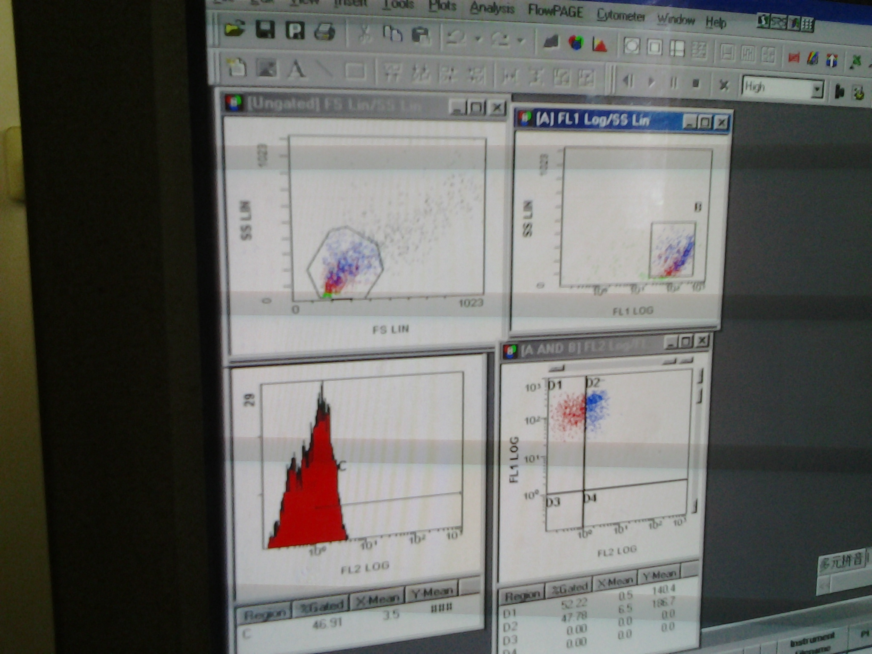Image resolution: width=872 pixels, height=654 pixels.
Task: Click the undo arrow icon
Action: click(x=455, y=37)
